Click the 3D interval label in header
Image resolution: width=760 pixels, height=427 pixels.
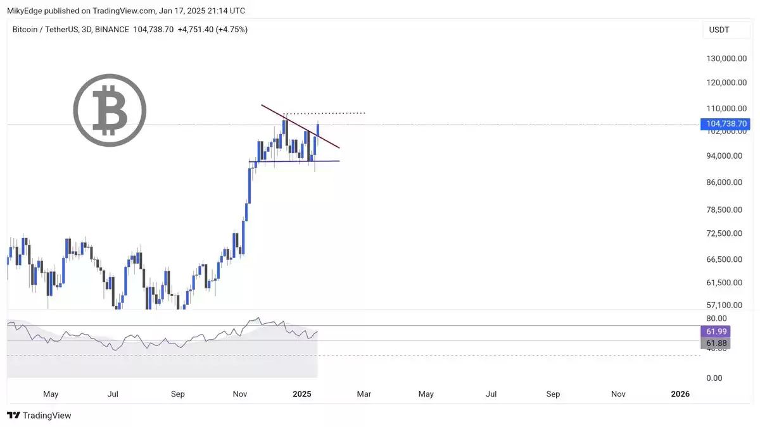click(85, 30)
